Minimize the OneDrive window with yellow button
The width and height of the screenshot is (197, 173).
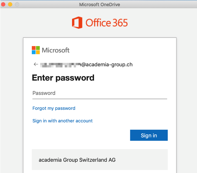(x=10, y=4)
